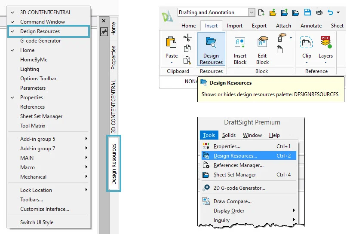Open the Drafting and Annotation workspace dropdown
The image size is (356, 234).
(251, 12)
